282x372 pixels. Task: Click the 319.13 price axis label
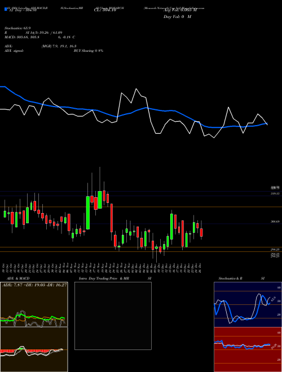click(275, 193)
